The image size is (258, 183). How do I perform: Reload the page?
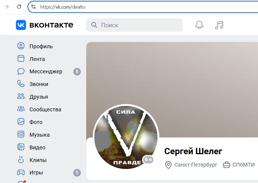click(19, 6)
